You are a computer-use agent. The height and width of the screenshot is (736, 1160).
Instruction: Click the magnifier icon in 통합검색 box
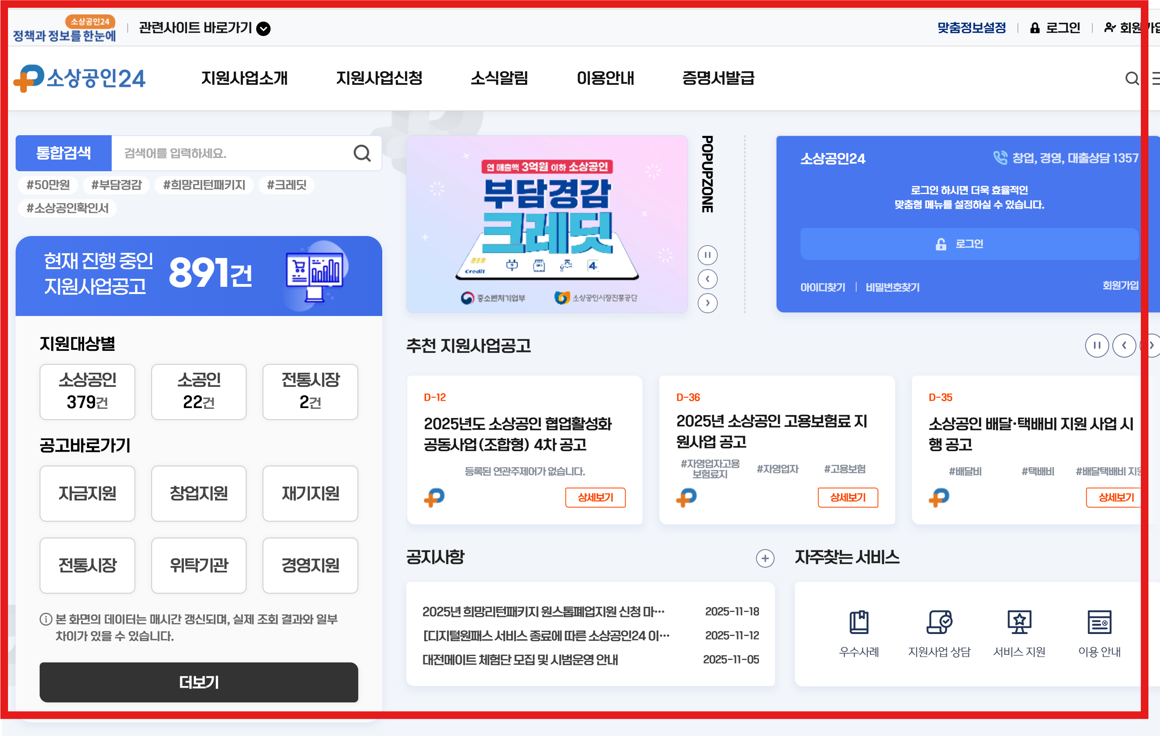tap(362, 154)
